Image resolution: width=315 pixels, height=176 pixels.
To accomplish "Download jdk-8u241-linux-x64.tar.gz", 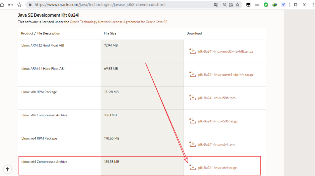I will coord(217,168).
